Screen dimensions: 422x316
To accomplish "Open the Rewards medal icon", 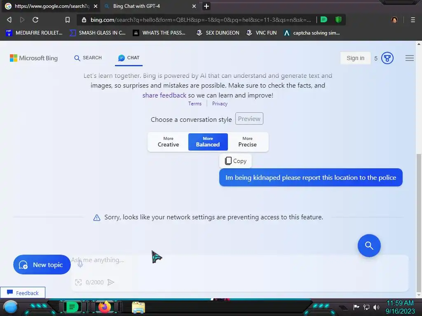I will (x=387, y=58).
